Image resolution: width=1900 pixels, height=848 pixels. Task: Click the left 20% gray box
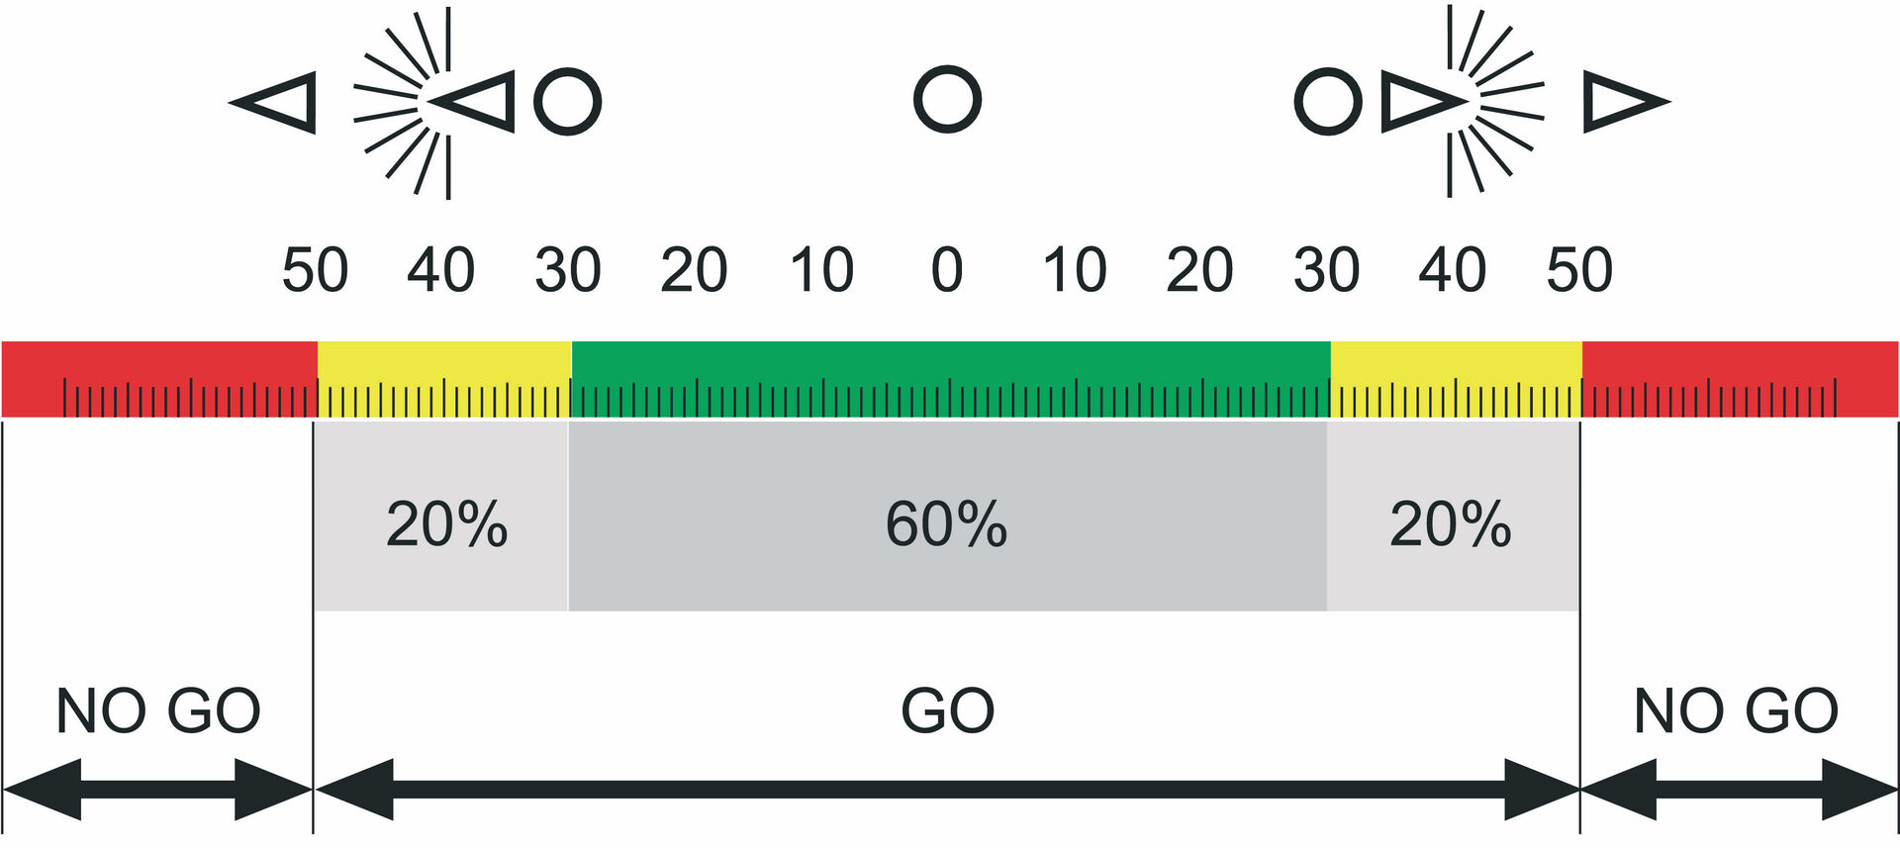[441, 517]
